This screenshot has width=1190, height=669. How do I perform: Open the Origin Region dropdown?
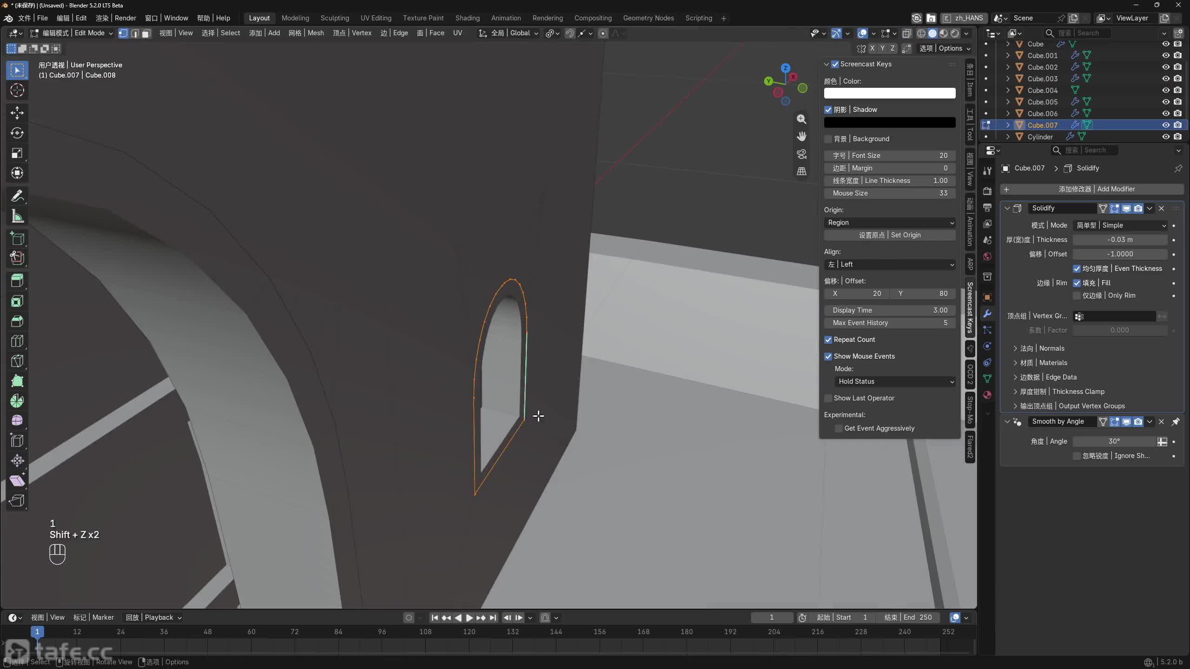click(x=890, y=223)
